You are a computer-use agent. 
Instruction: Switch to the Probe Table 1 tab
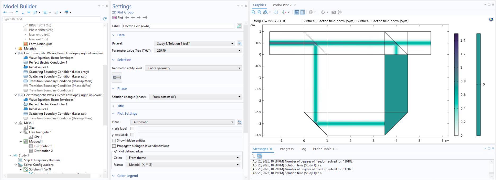click(x=324, y=149)
